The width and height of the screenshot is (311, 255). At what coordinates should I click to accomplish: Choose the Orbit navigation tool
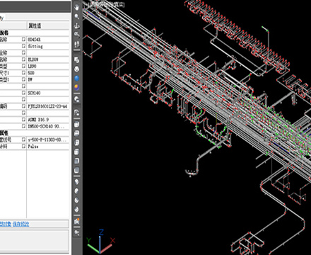[77, 25]
